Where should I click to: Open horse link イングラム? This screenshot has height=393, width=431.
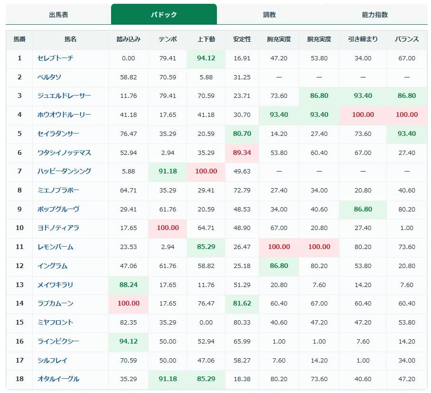[52, 266]
